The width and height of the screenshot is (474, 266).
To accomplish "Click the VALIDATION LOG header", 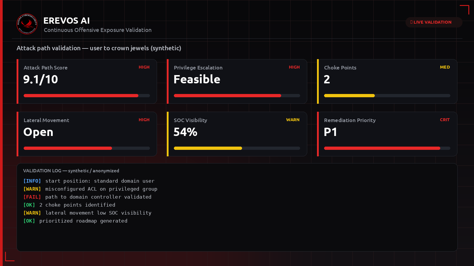I will pyautogui.click(x=71, y=171).
